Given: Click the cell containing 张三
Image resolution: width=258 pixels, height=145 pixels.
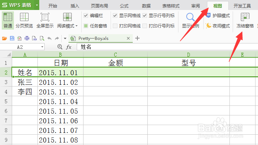Looking at the screenshot, I should (x=25, y=82).
